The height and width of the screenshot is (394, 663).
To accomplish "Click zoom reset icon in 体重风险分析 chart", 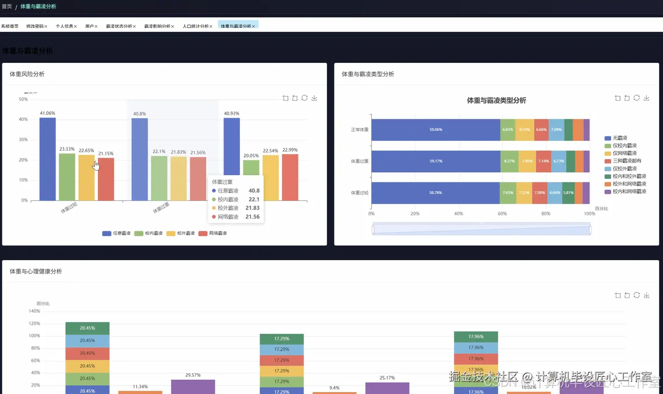I will tap(295, 98).
